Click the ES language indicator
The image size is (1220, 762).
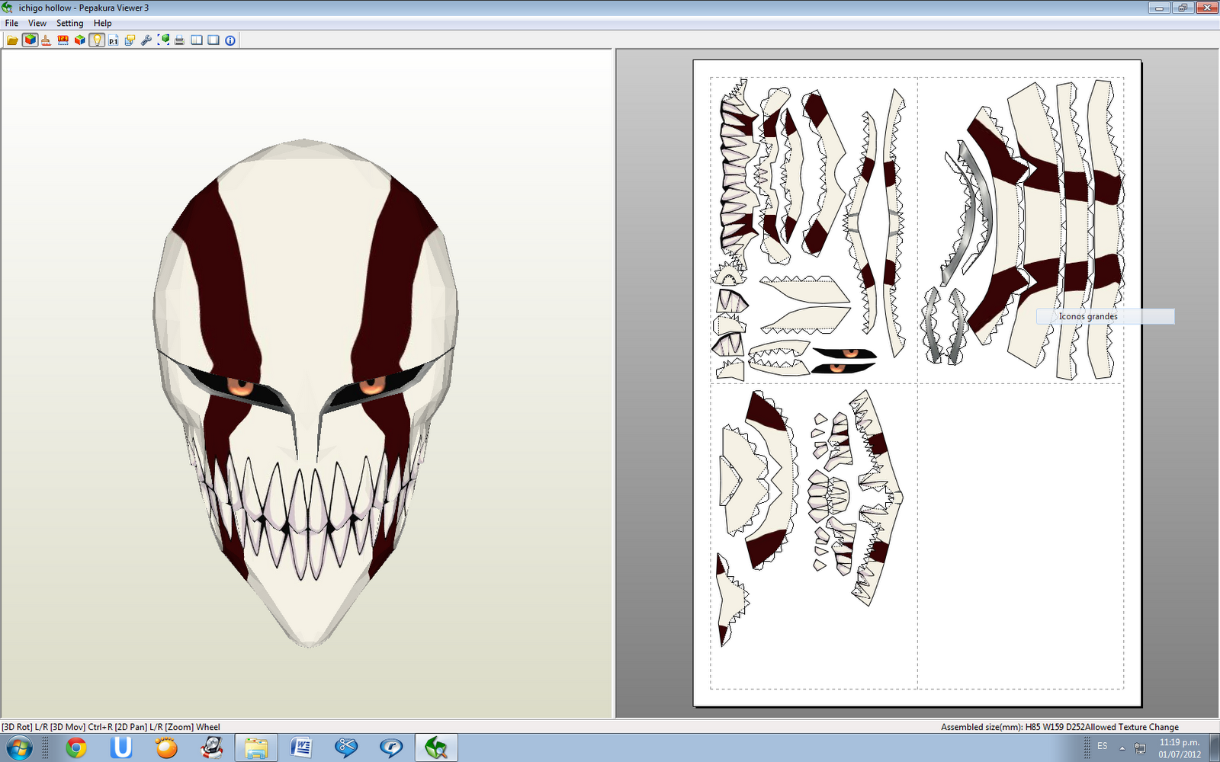click(x=1104, y=746)
